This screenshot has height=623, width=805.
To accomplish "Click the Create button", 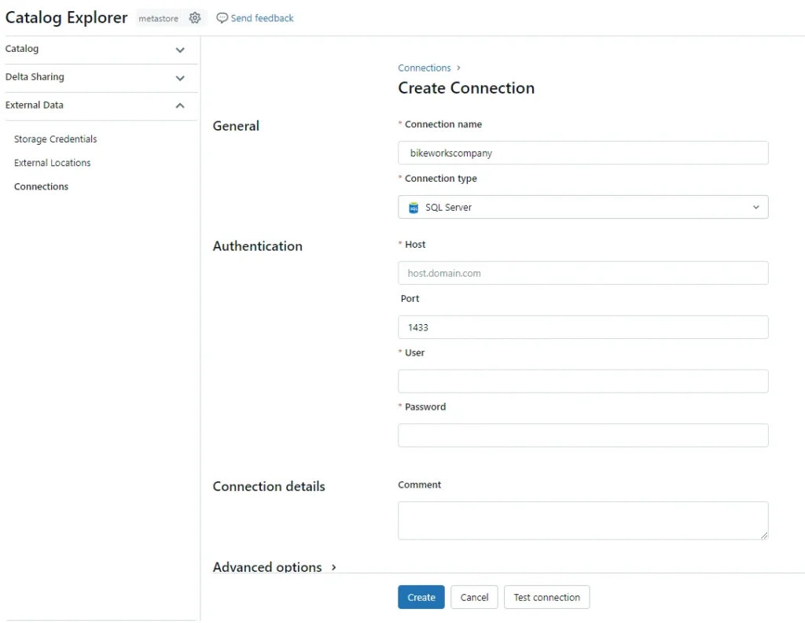I will [421, 597].
